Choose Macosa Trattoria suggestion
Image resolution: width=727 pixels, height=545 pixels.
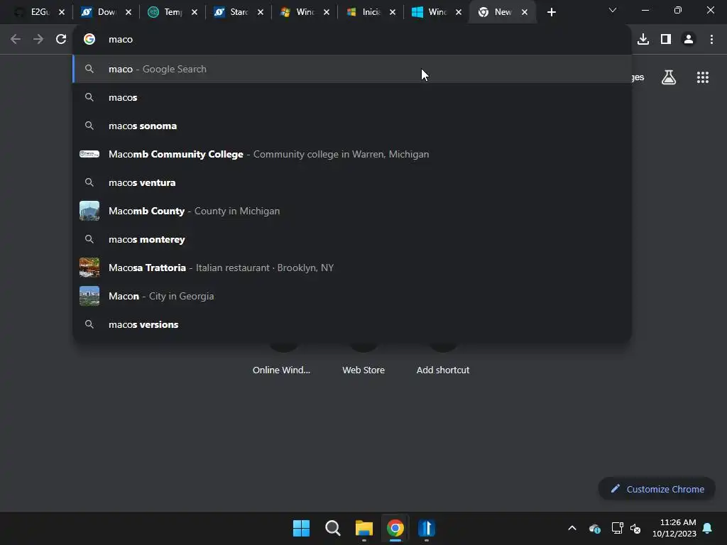pos(352,268)
